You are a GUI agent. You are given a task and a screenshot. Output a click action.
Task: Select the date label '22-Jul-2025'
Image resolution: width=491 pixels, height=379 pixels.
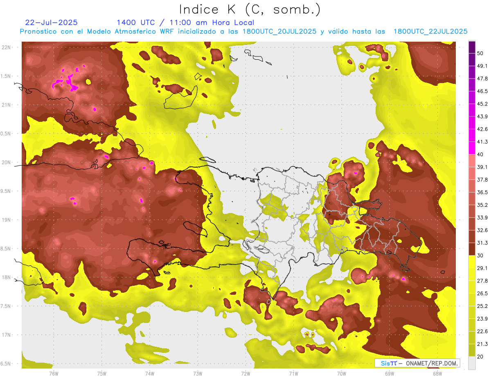coord(52,22)
